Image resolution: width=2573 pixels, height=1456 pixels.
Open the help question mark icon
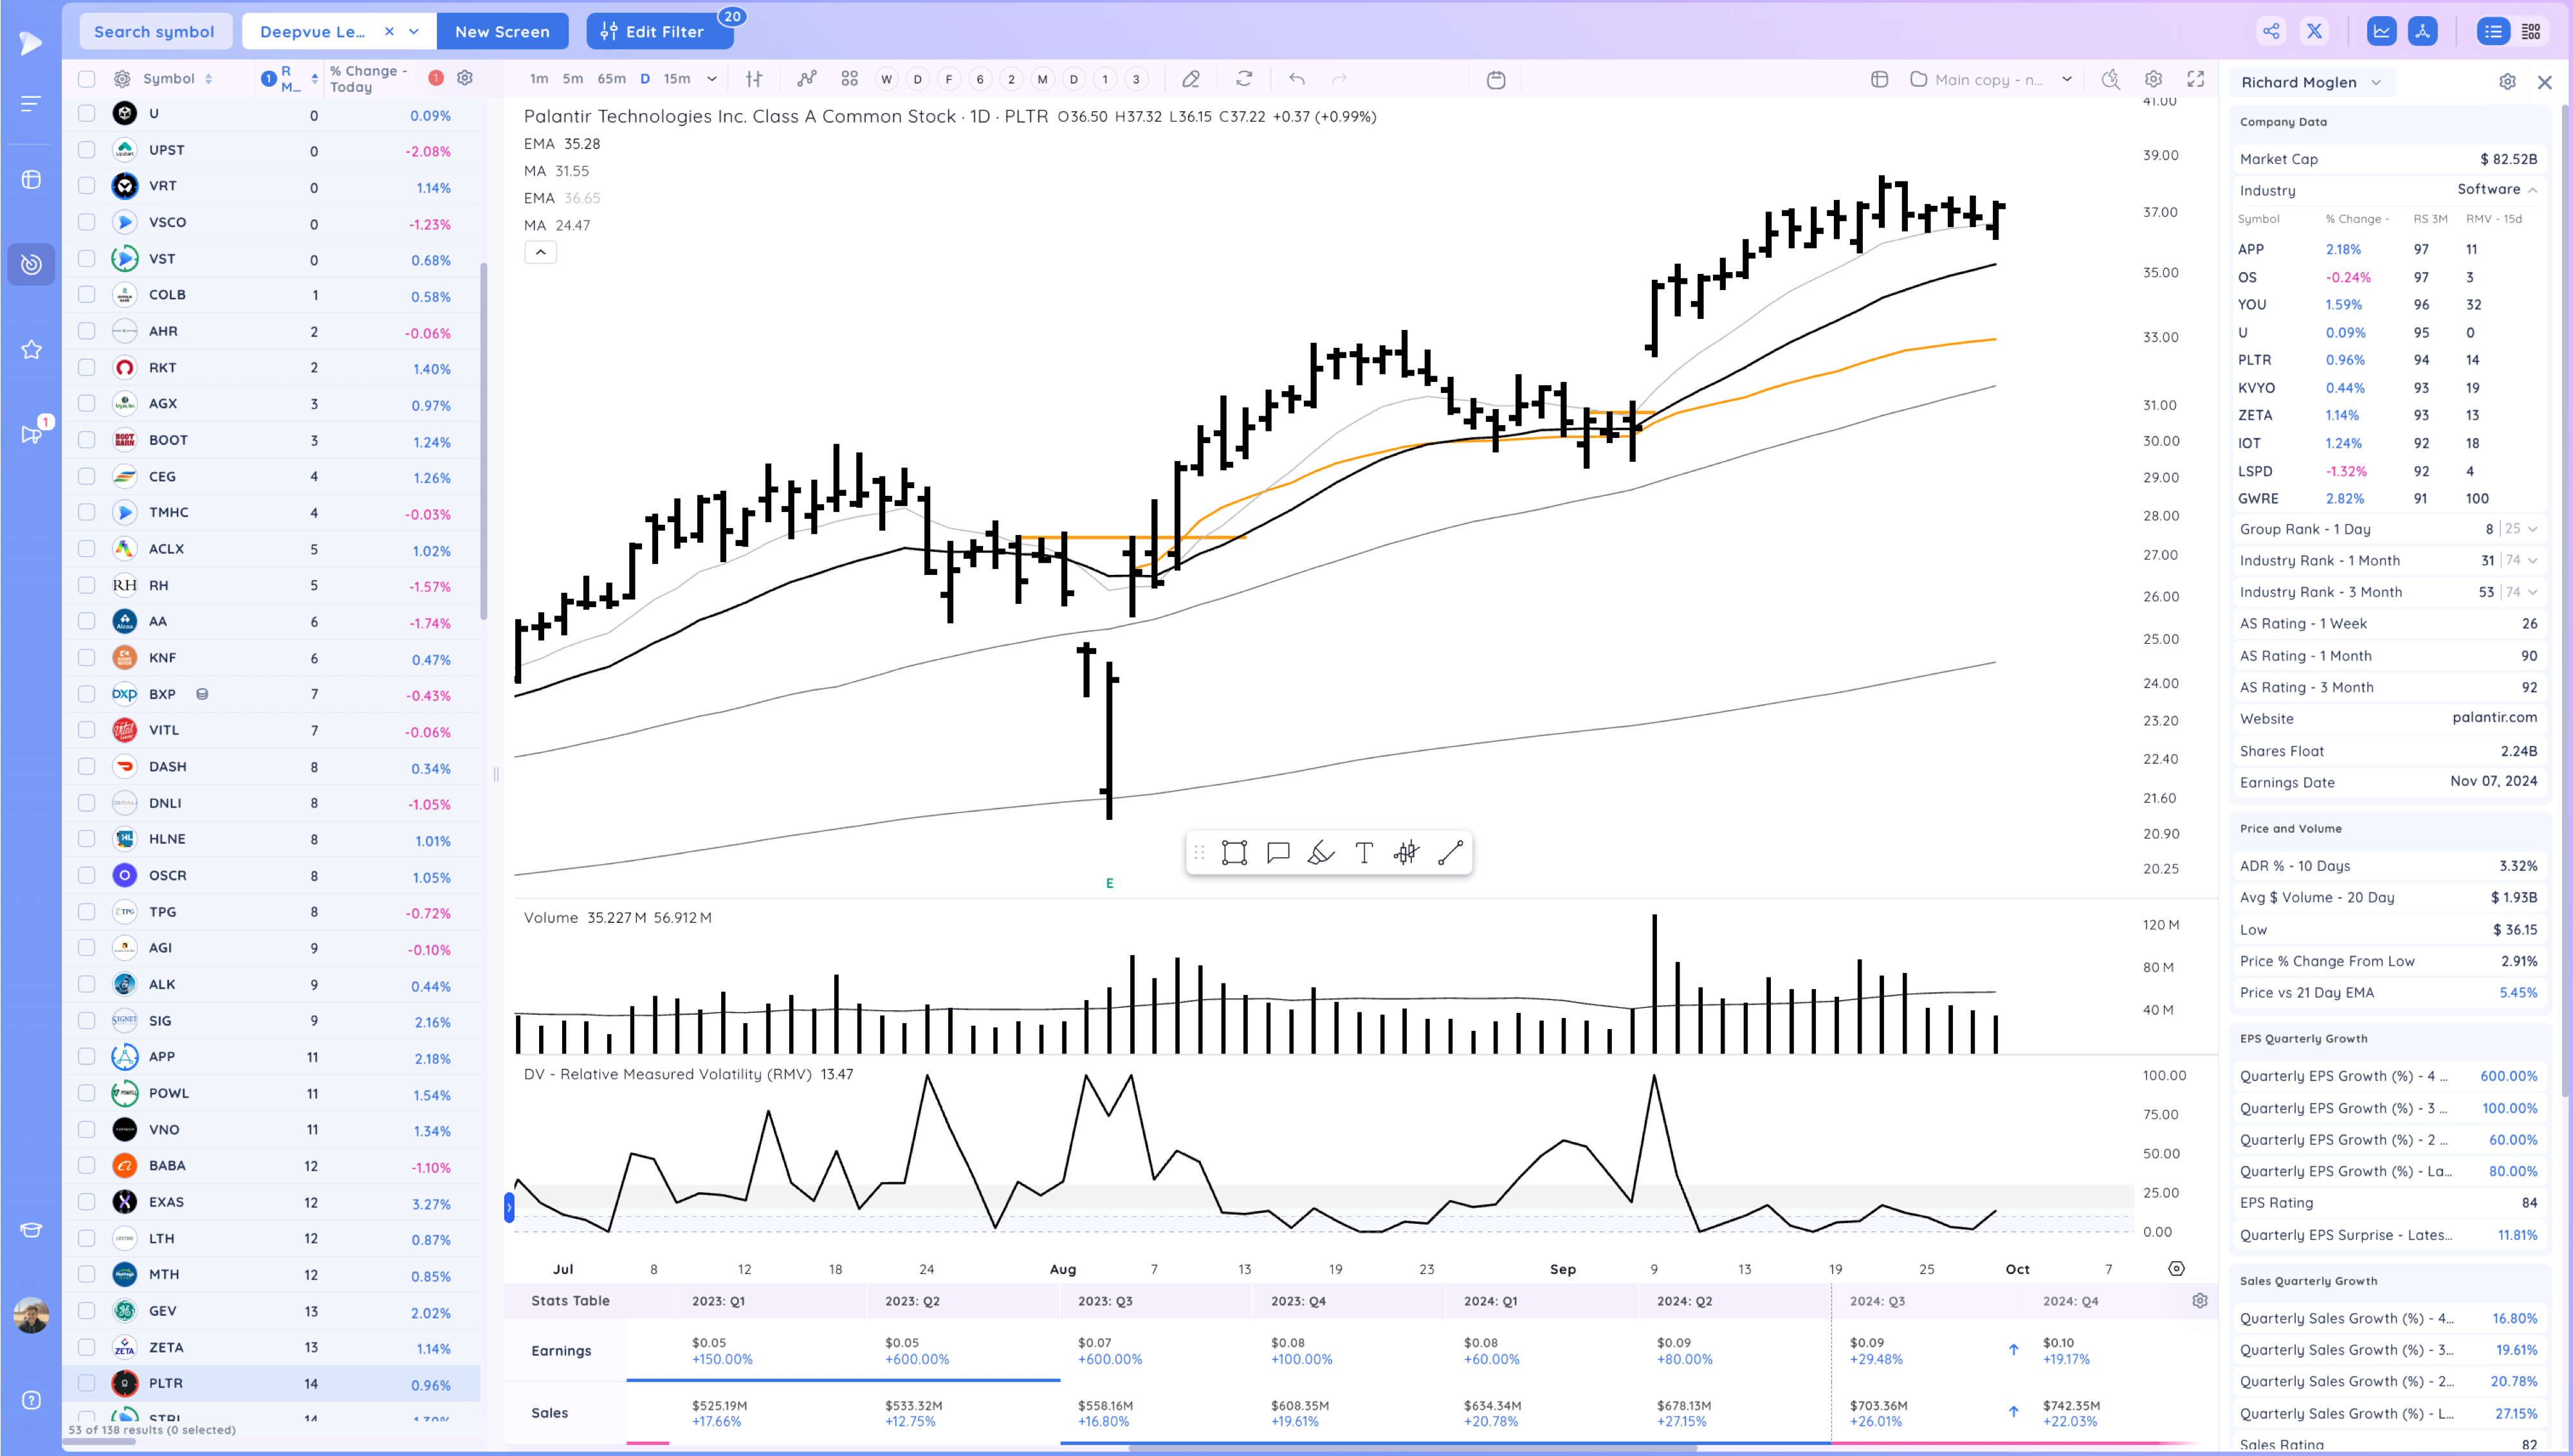(31, 1400)
